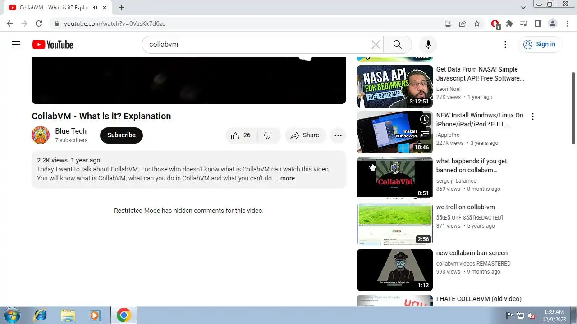The height and width of the screenshot is (324, 577).
Task: Open Chrome profile avatar
Action: (x=553, y=23)
